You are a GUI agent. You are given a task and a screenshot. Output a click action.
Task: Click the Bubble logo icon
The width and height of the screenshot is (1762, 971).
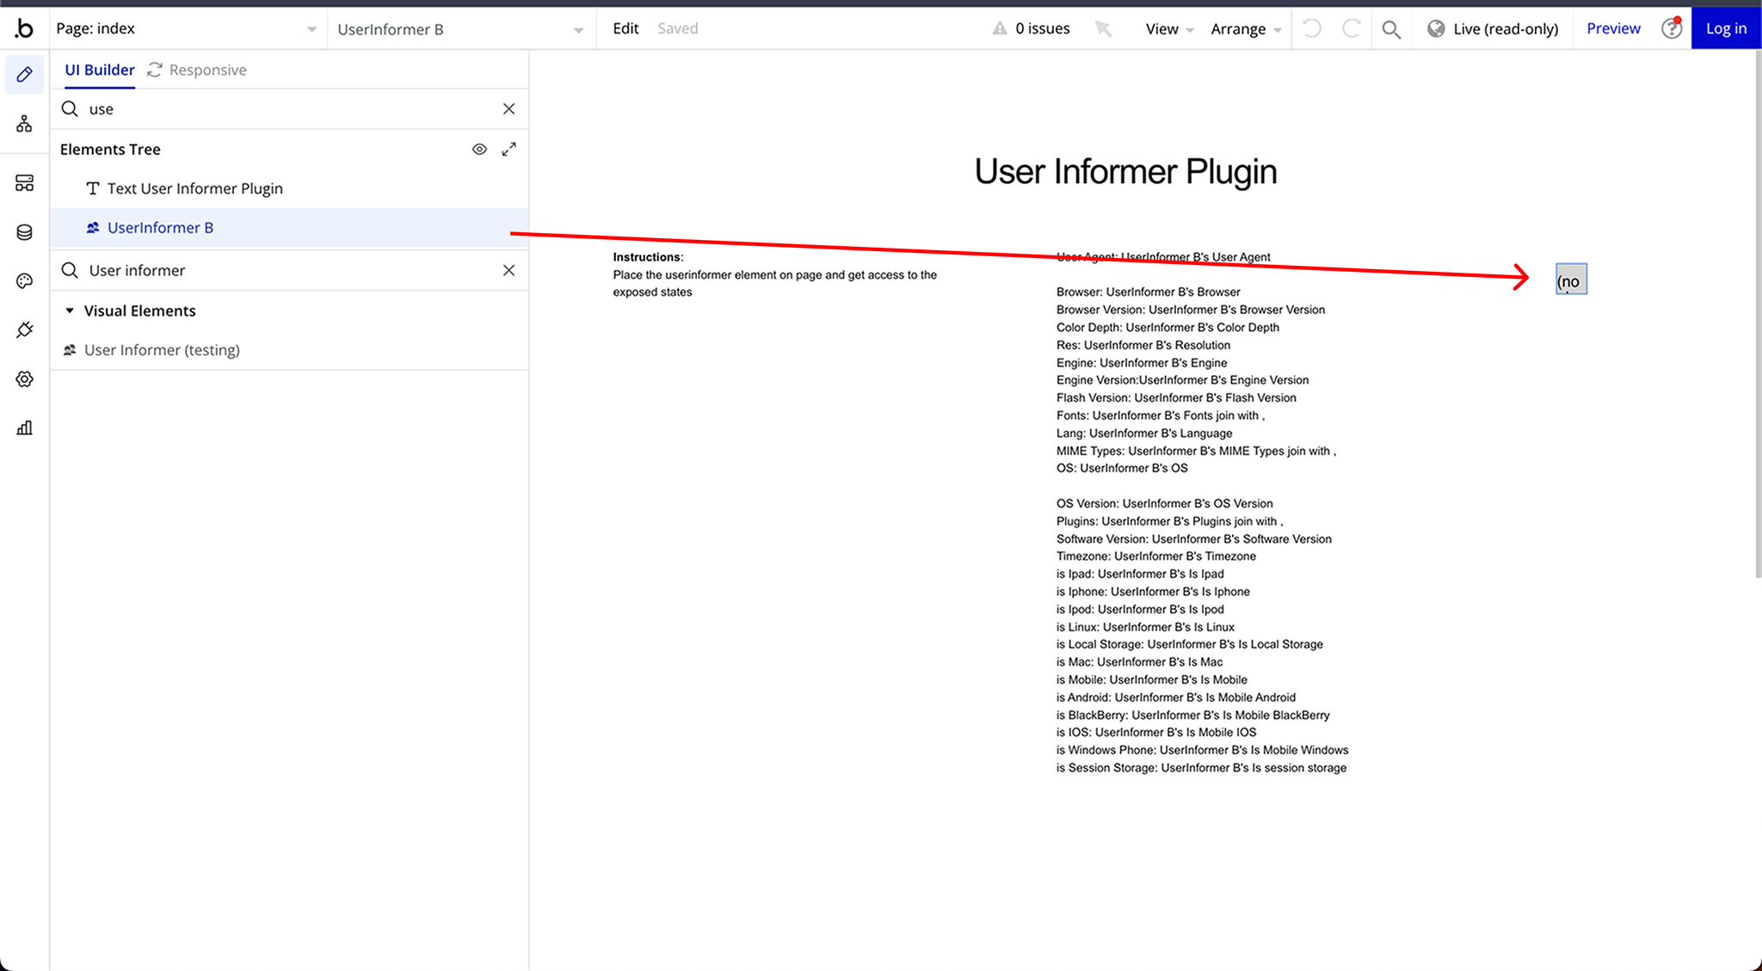[x=24, y=28]
